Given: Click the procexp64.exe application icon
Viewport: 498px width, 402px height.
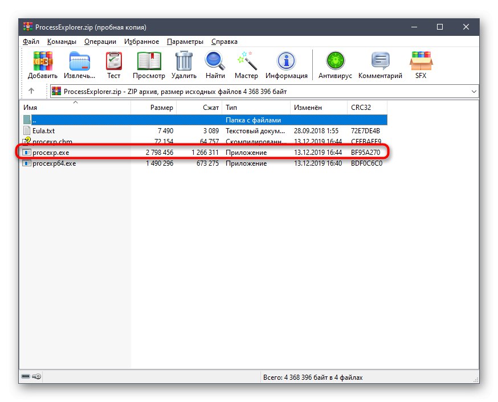Looking at the screenshot, I should tap(27, 163).
